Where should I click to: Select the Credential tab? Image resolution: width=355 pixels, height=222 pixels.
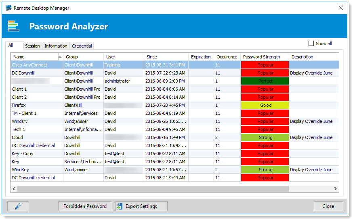[x=82, y=46]
